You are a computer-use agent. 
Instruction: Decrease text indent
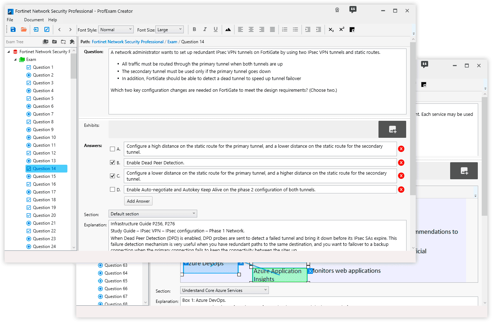click(319, 29)
